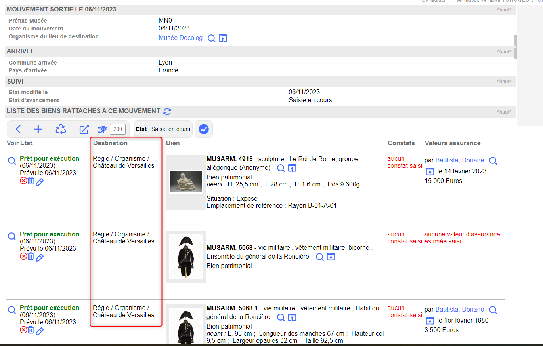Open MUSARM. 4915 details in new window icon
The width and height of the screenshot is (543, 346).
pos(292,169)
